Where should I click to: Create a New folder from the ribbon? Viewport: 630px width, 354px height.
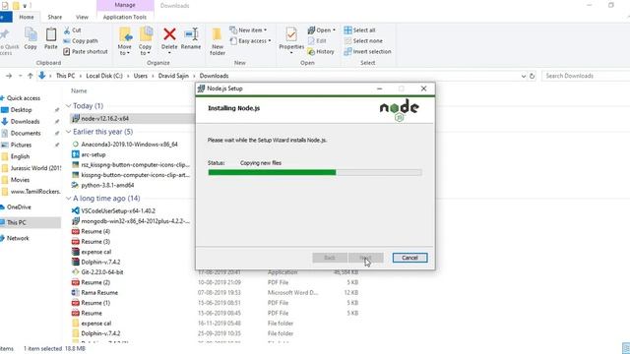pos(218,41)
